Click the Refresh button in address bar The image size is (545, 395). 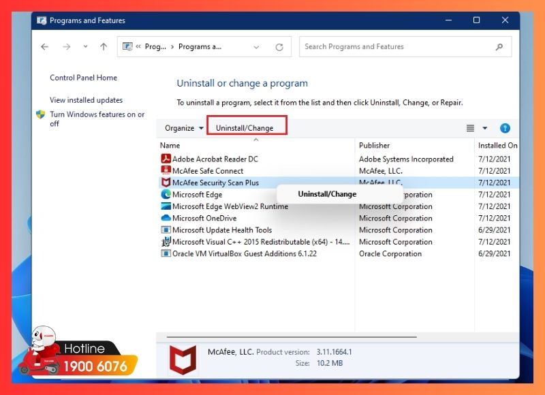pos(279,47)
